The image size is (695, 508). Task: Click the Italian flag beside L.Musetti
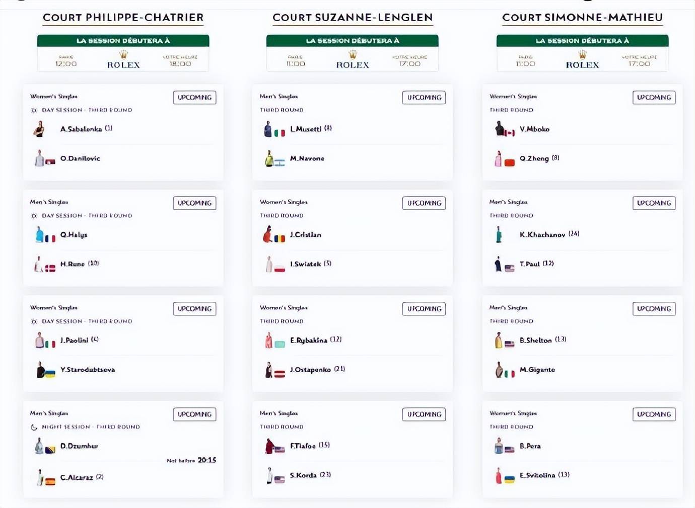click(x=280, y=133)
